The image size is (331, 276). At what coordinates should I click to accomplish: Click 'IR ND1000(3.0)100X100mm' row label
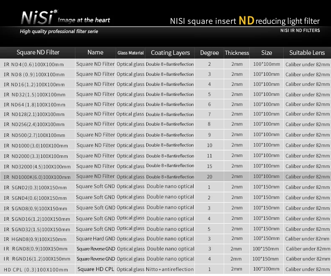(36, 146)
